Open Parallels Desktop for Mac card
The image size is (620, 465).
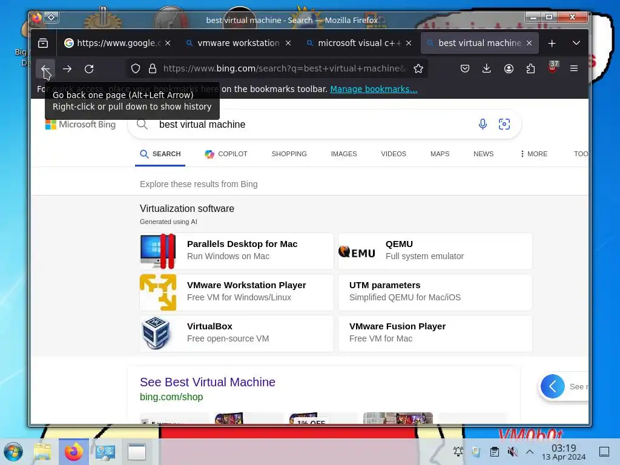click(x=237, y=251)
